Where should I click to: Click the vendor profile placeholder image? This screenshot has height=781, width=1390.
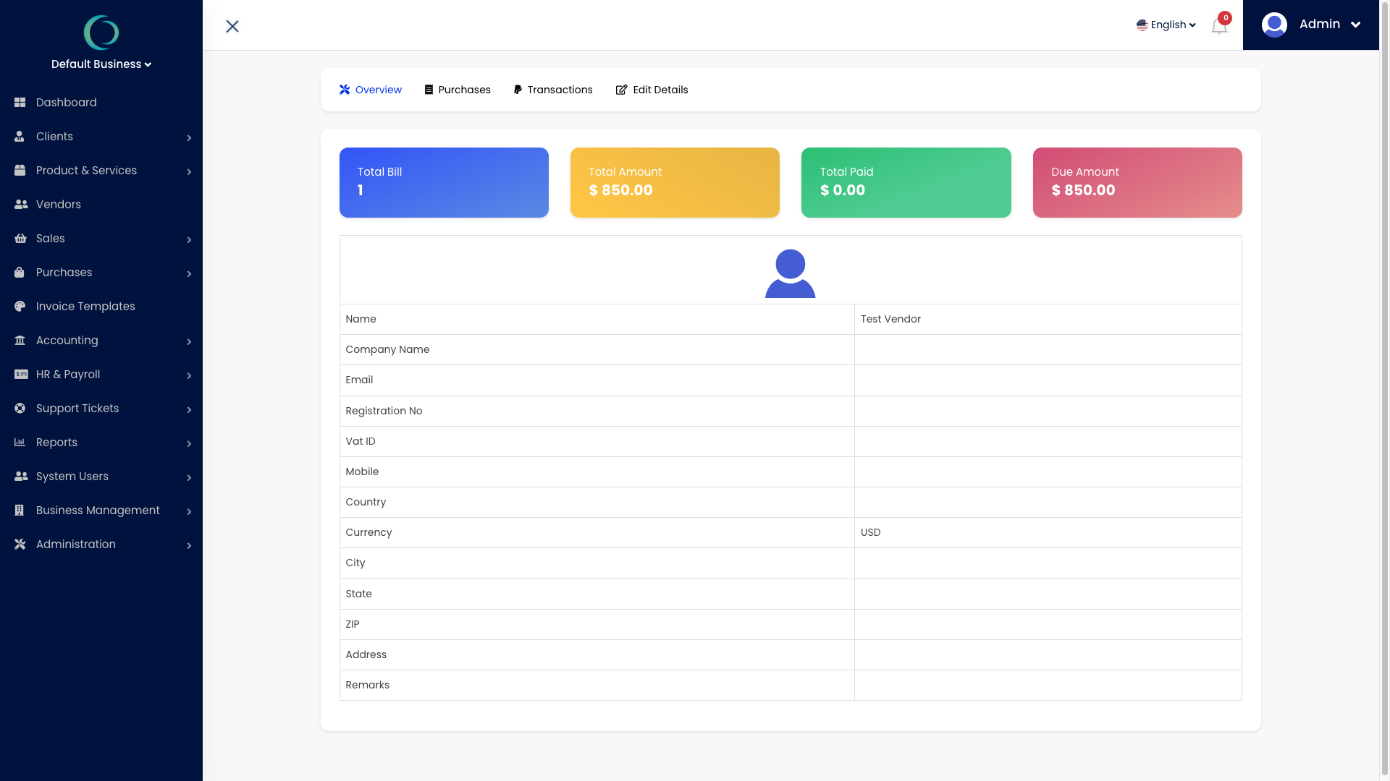point(790,273)
